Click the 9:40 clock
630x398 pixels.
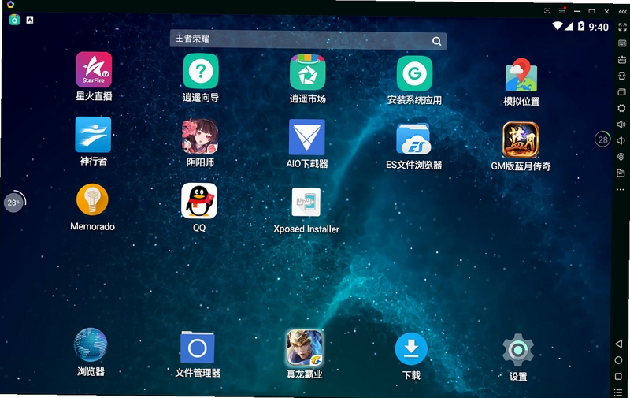point(598,27)
